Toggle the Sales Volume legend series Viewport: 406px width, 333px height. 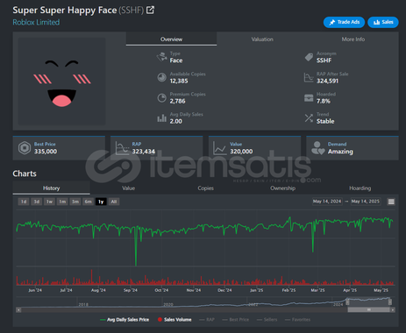[175, 320]
